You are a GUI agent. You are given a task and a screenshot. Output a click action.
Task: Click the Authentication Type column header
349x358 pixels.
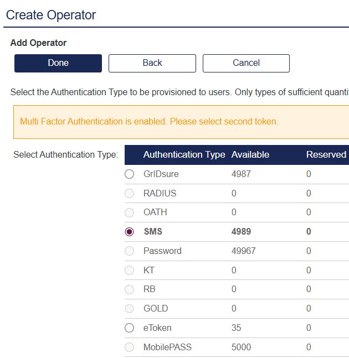184,155
